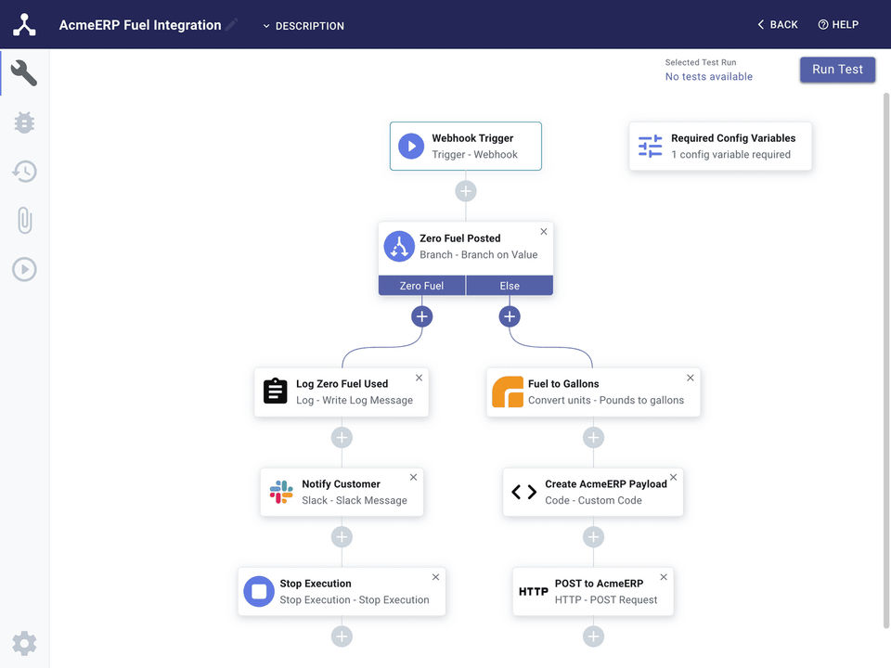Edit integration name with pencil icon
The height and width of the screenshot is (668, 891).
[x=232, y=25]
